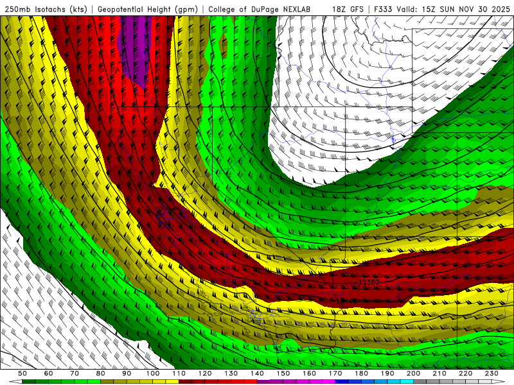Click the 210 value on the color scale
The height and width of the screenshot is (385, 514).
(x=439, y=373)
